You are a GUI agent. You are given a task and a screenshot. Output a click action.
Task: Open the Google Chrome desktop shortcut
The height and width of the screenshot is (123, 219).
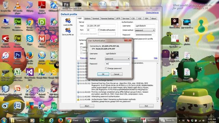coord(30,24)
